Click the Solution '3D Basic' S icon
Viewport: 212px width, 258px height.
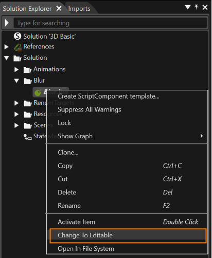pos(17,36)
